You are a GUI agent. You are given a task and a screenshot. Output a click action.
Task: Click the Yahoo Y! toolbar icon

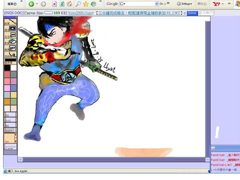tap(216, 4)
